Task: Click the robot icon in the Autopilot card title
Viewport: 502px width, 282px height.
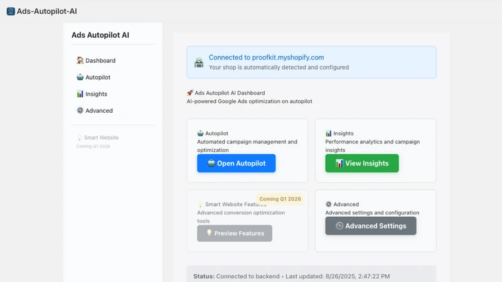Action: (200, 133)
